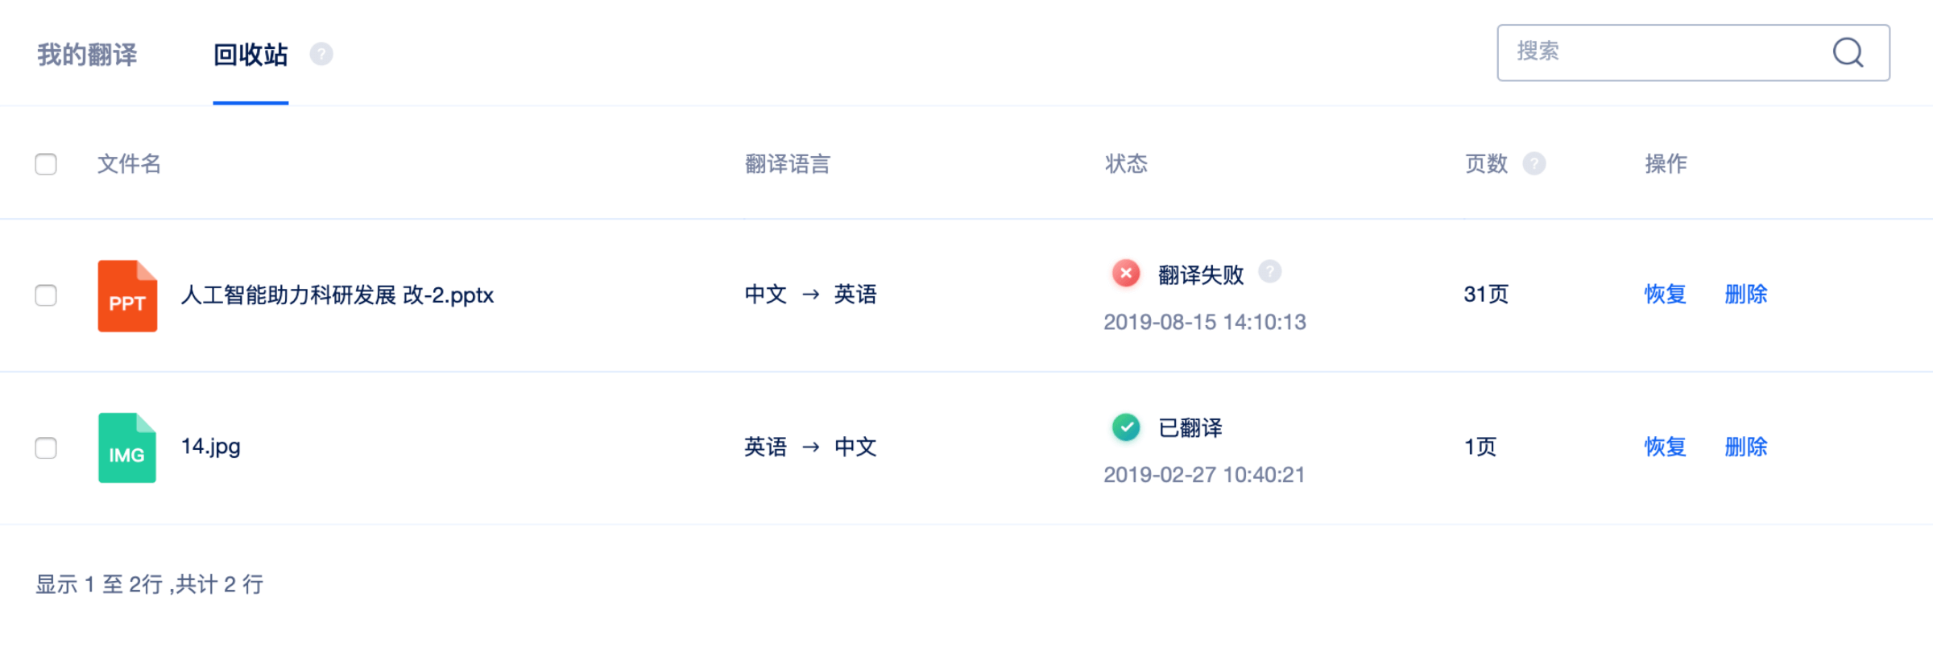Screen dimensions: 1933x647
Task: Click the green IMG file icon
Action: [127, 447]
